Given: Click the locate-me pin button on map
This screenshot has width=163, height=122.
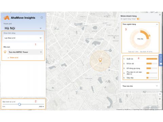Looking at the screenshot, I should point(160,99).
